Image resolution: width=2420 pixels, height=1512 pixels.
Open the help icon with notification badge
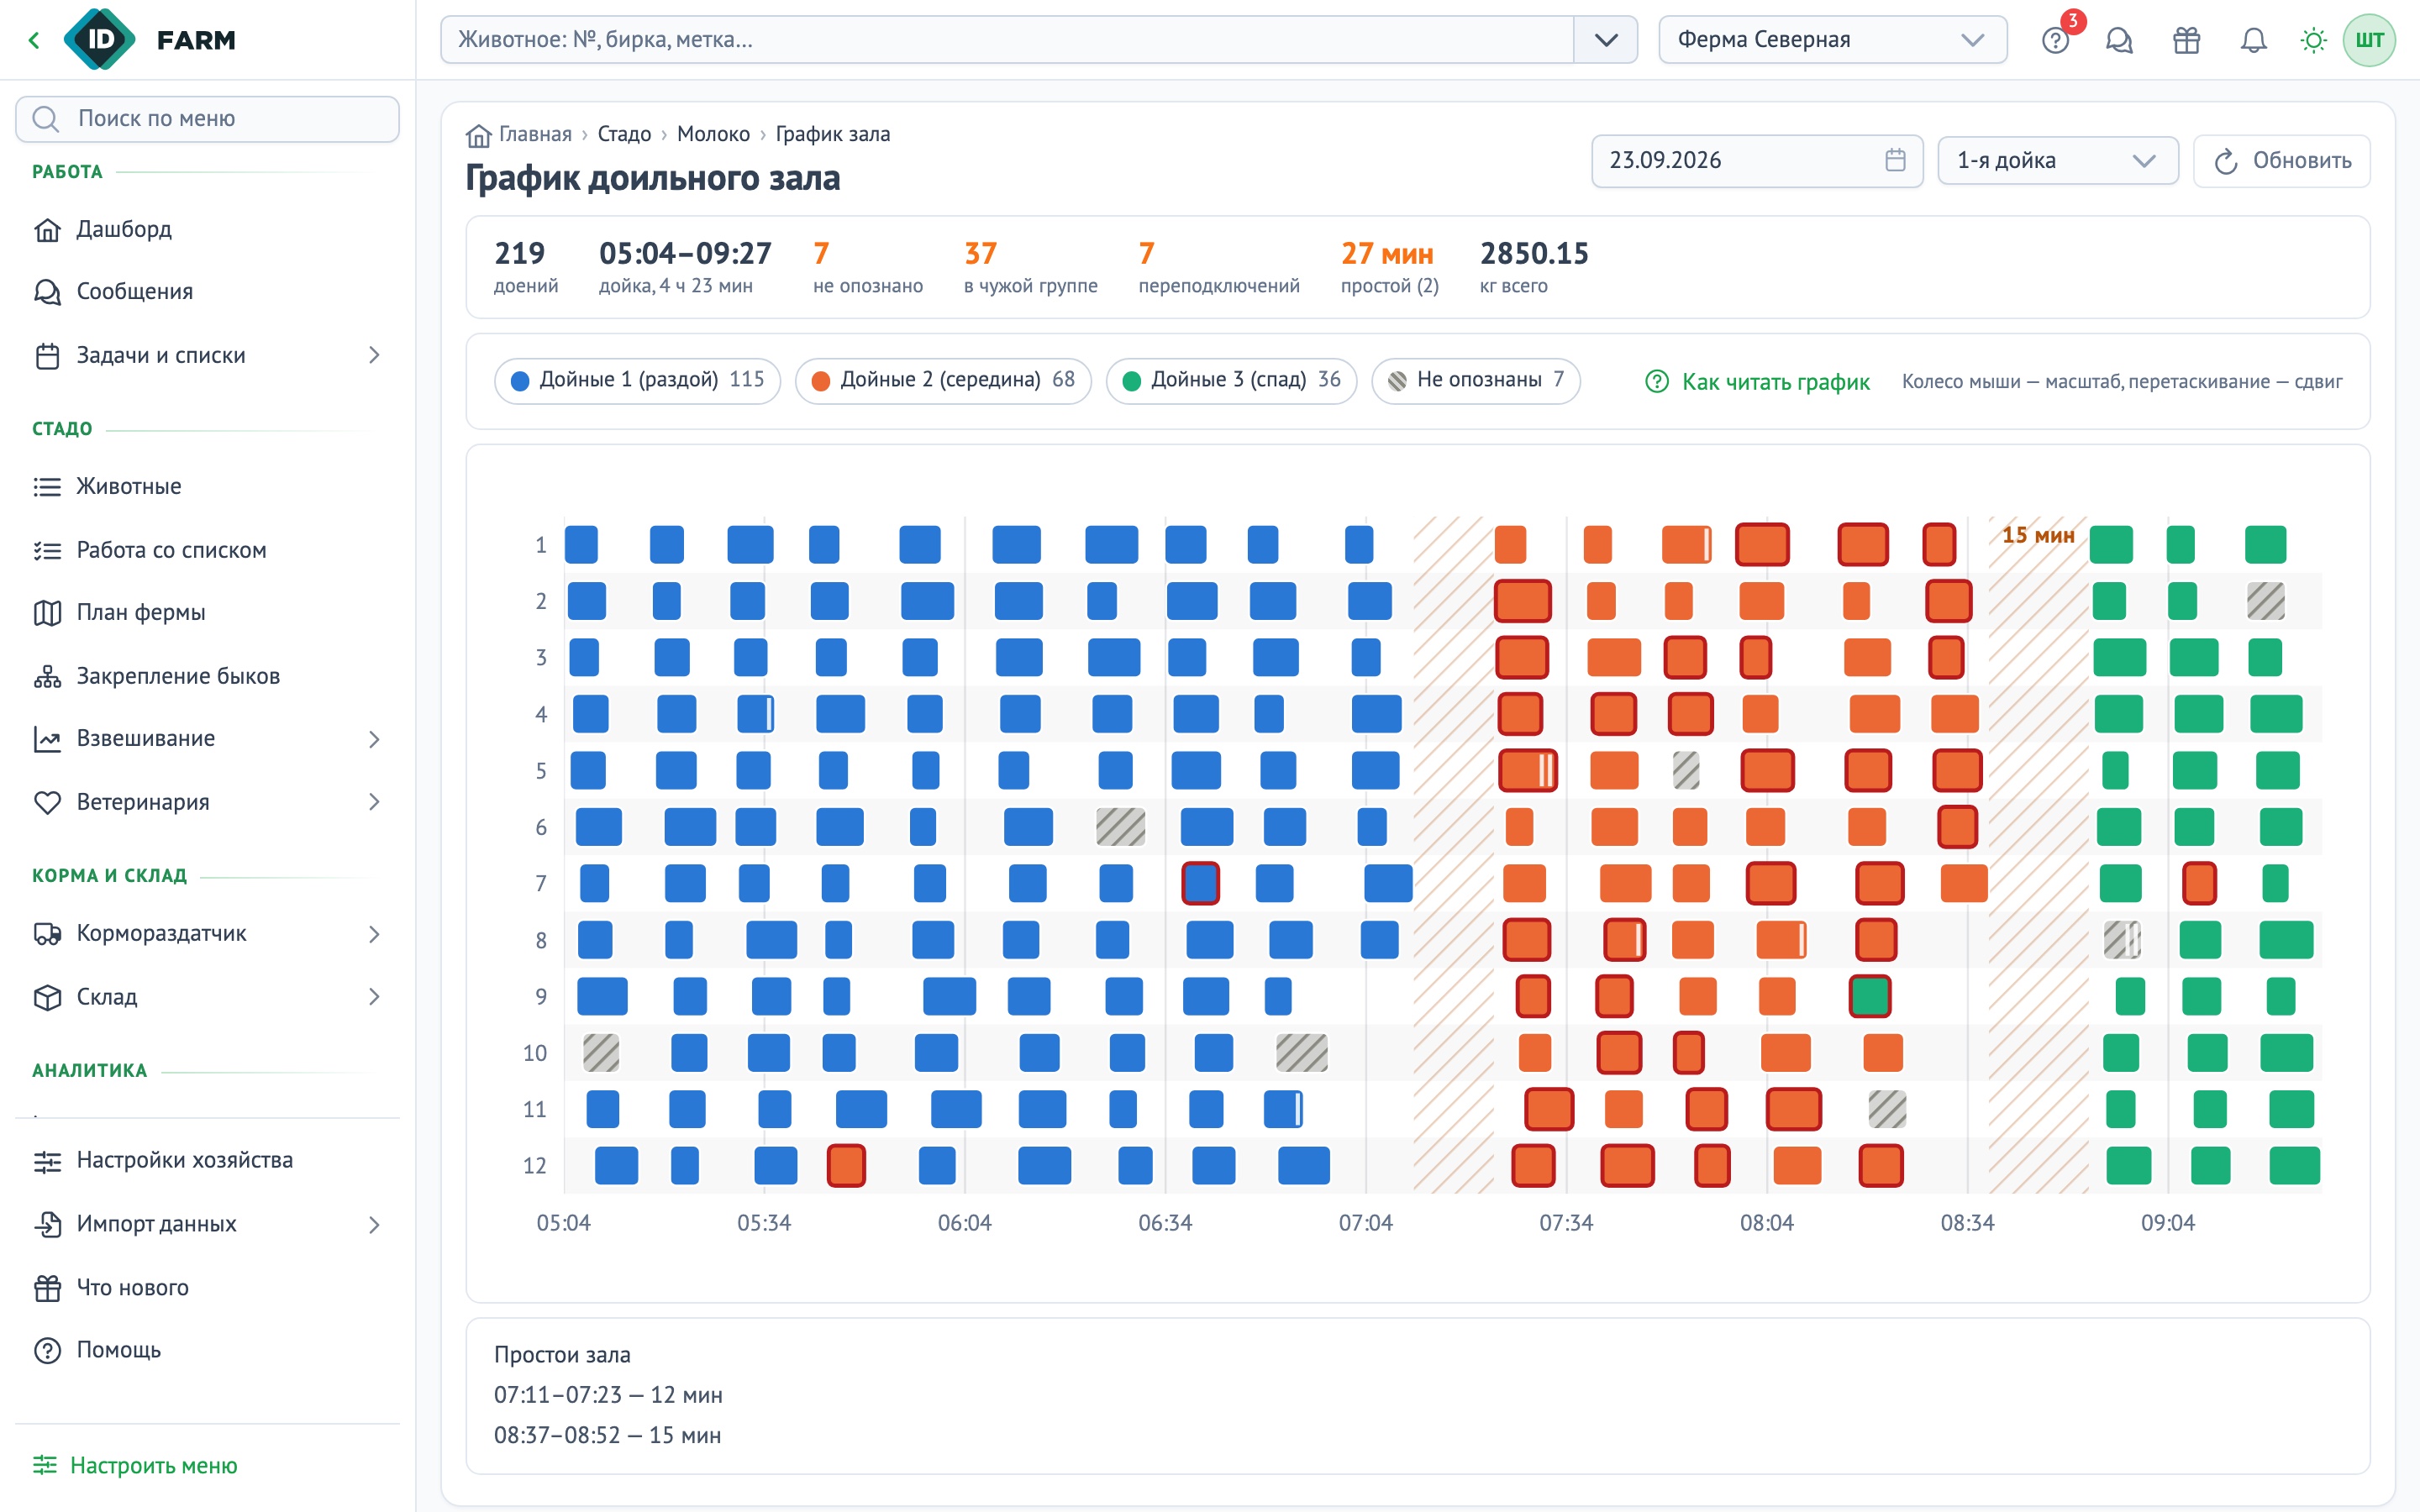point(2055,40)
